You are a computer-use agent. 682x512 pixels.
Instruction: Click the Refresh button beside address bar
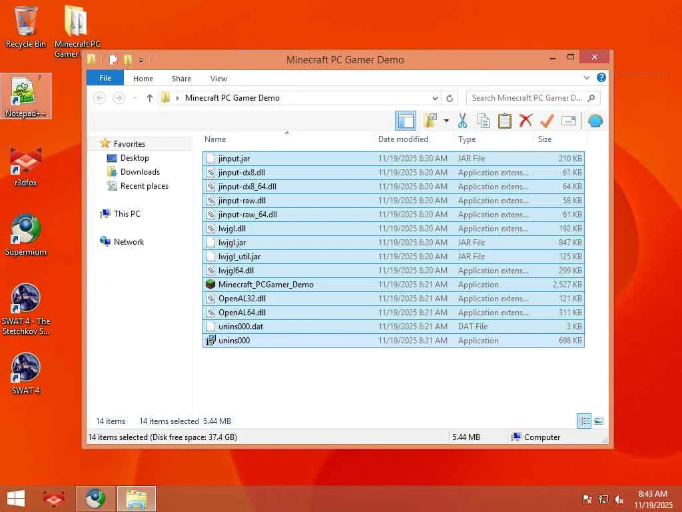[x=450, y=99]
